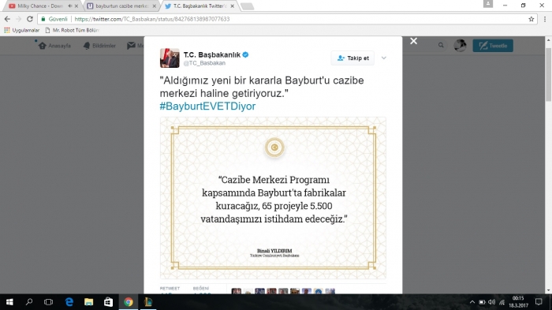Open the #BayburtEVETDiyor hashtag
Screen dimensions: 552x310
point(207,106)
